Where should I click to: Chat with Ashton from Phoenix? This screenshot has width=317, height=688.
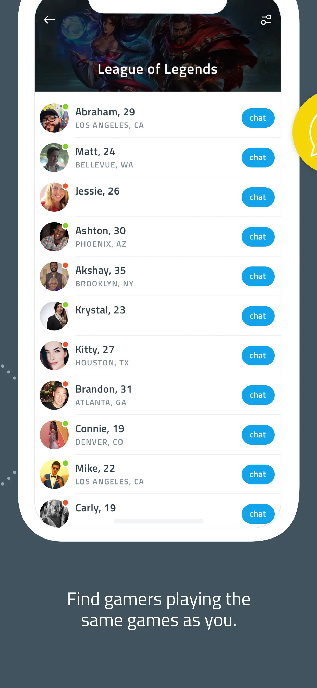[x=258, y=237]
